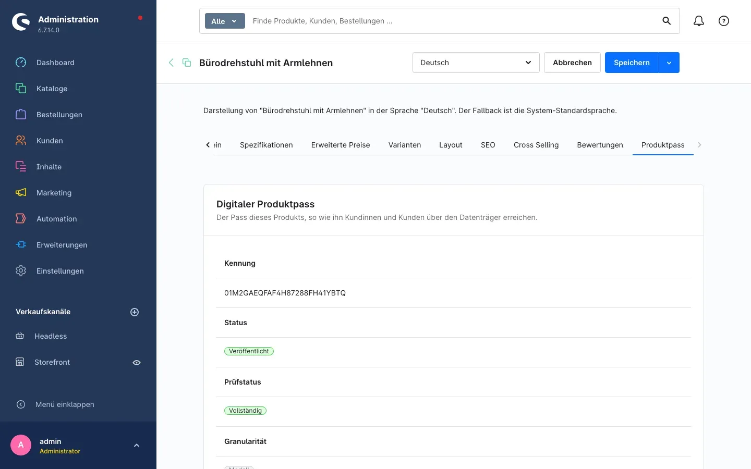Select the Kennung value 01M2GAEQFAF4H87288FH41YBTQ
This screenshot has width=751, height=469.
point(285,293)
